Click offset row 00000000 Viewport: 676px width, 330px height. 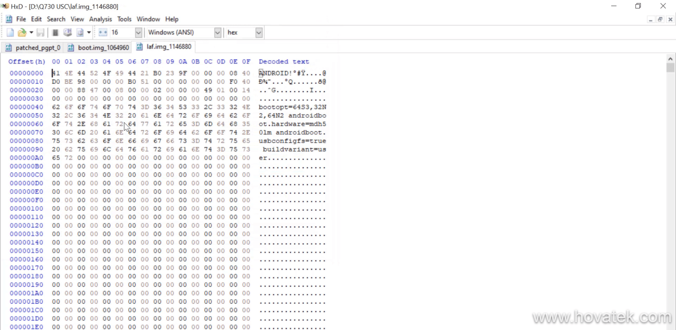coord(26,73)
